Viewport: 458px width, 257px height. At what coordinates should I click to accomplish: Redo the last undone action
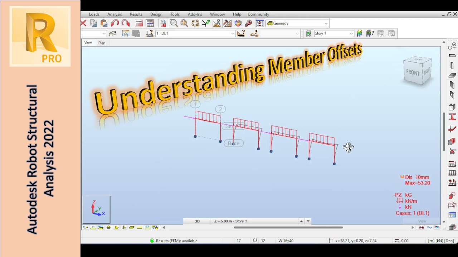click(126, 23)
